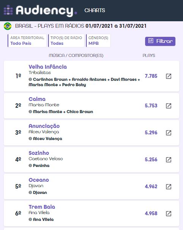This screenshot has width=183, height=230.
Task: Click the Brazil flag icon
Action: point(8,26)
